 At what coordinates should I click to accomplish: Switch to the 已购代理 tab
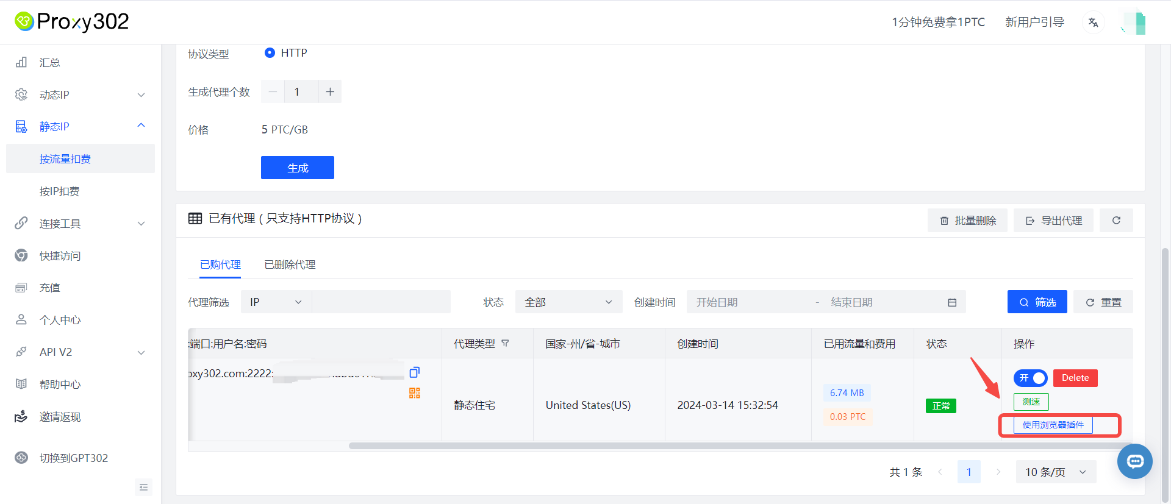pos(220,264)
